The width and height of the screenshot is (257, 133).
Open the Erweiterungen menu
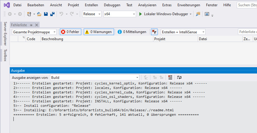click(x=189, y=5)
